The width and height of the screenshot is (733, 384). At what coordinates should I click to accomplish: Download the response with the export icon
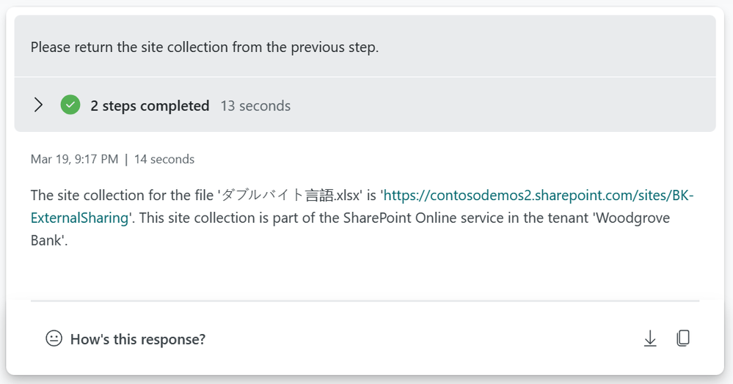[x=650, y=339]
